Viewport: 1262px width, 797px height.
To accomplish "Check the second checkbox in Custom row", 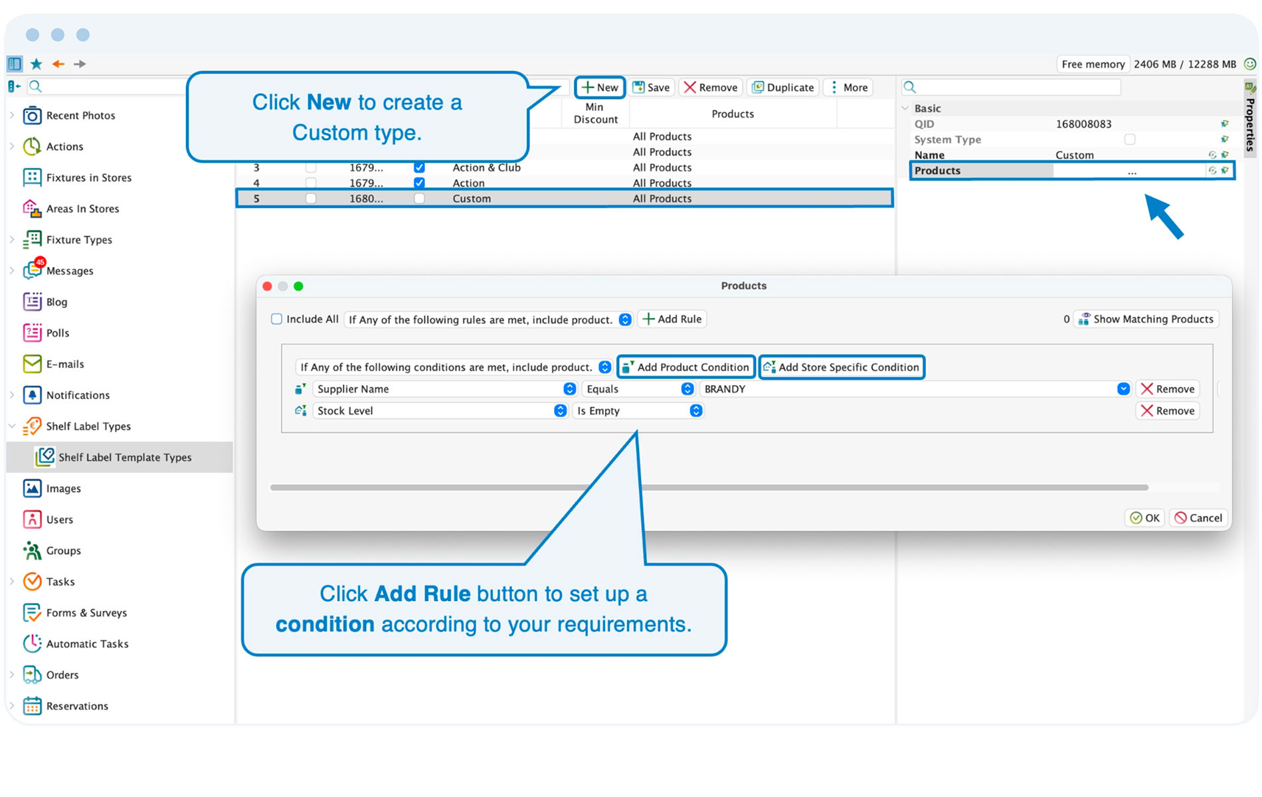I will coord(419,198).
